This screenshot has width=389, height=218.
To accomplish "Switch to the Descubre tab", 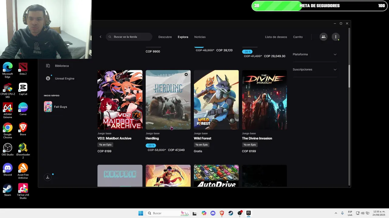I will 165,37.
